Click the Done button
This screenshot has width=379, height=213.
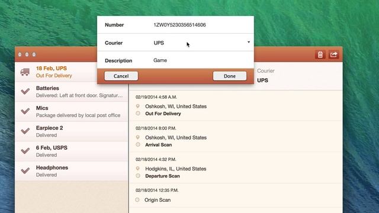(230, 76)
